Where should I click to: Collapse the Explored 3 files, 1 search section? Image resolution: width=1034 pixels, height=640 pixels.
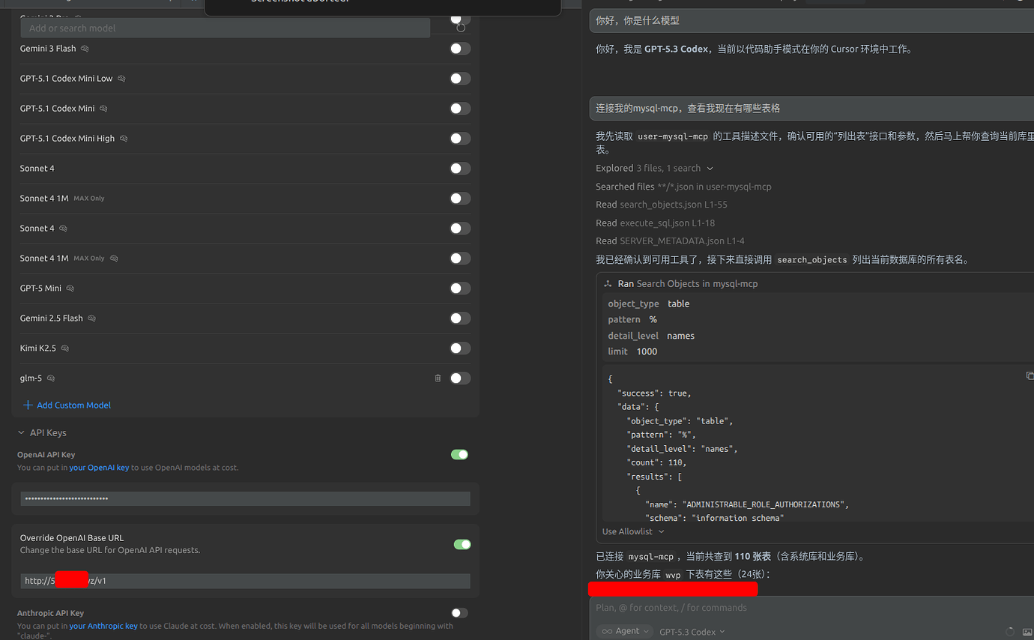tap(654, 169)
